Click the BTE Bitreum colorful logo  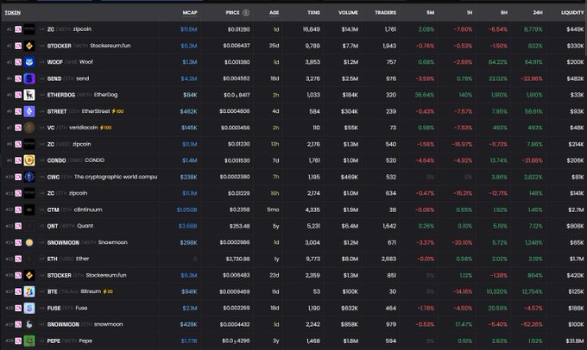click(29, 291)
